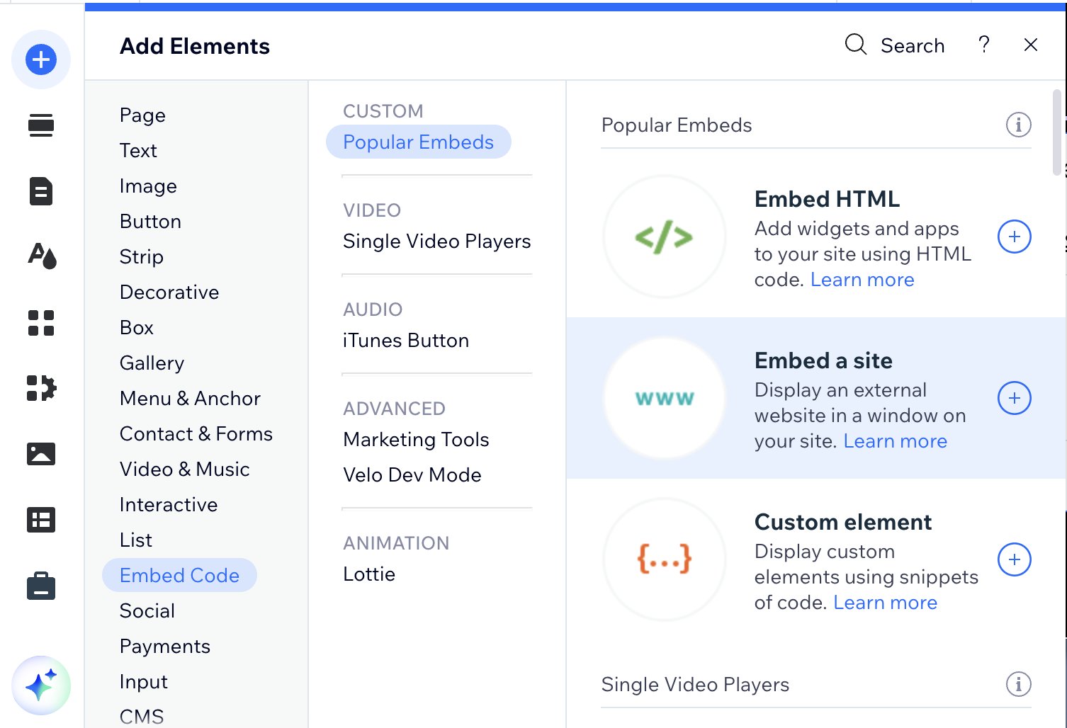
Task: Jump to Marketing Tools subcategory
Action: (x=416, y=440)
